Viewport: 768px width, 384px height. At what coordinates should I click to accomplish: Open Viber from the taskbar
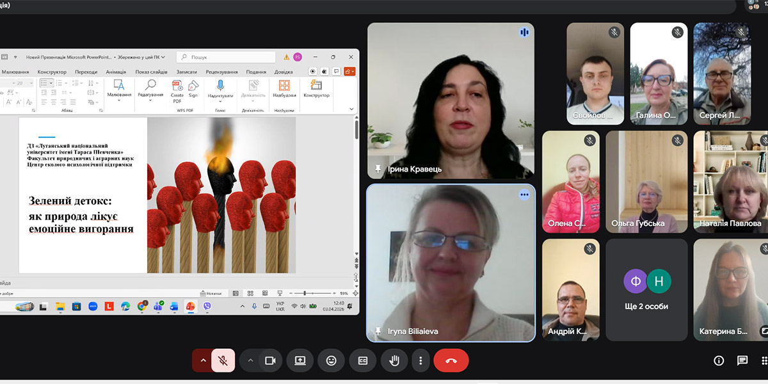pos(207,307)
